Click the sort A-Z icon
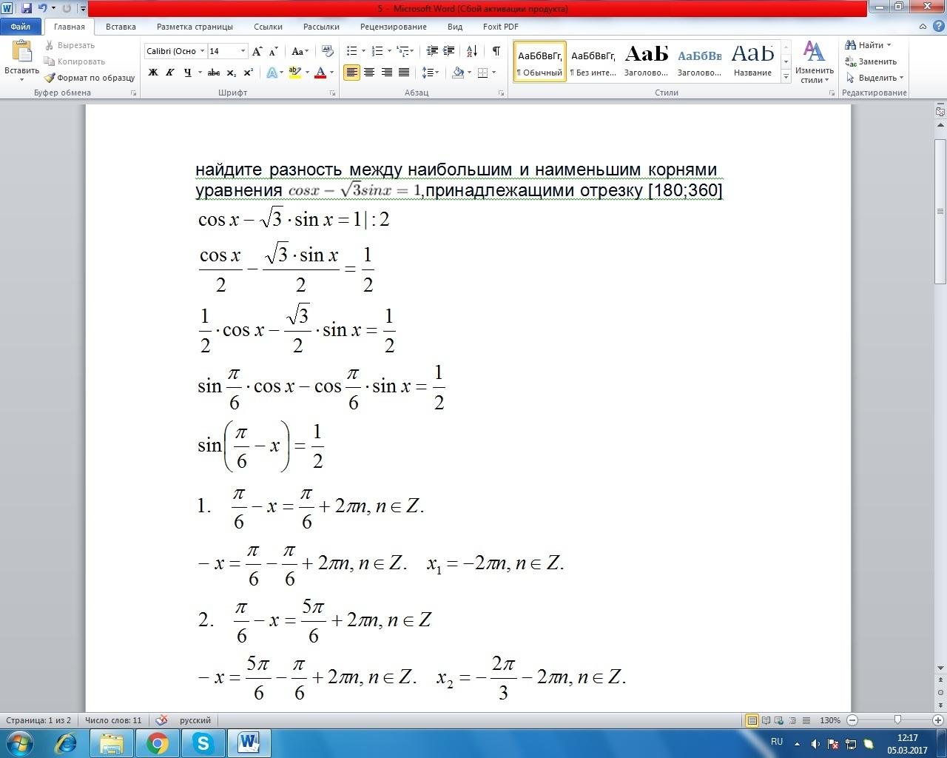Image resolution: width=947 pixels, height=758 pixels. 472,51
